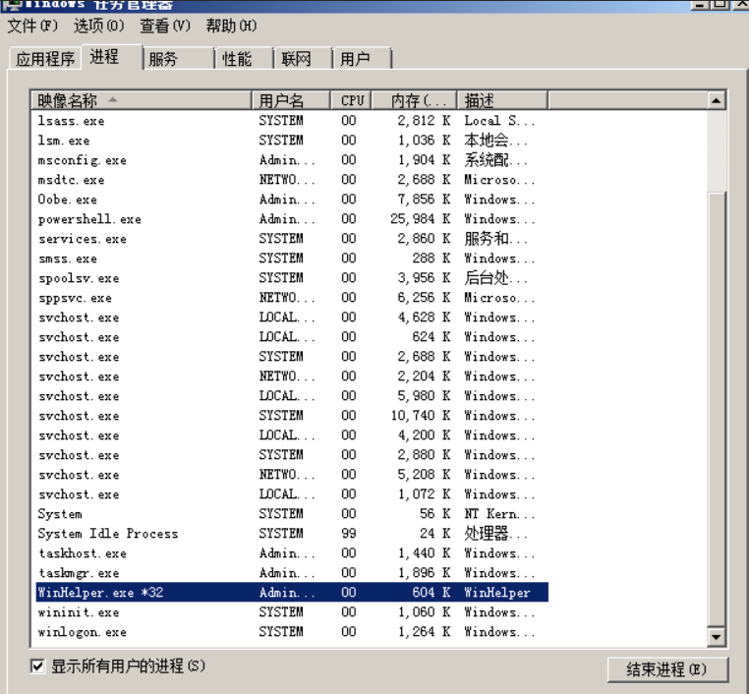Click the scrollbar up arrow
Screen dimensions: 749x694
716,100
